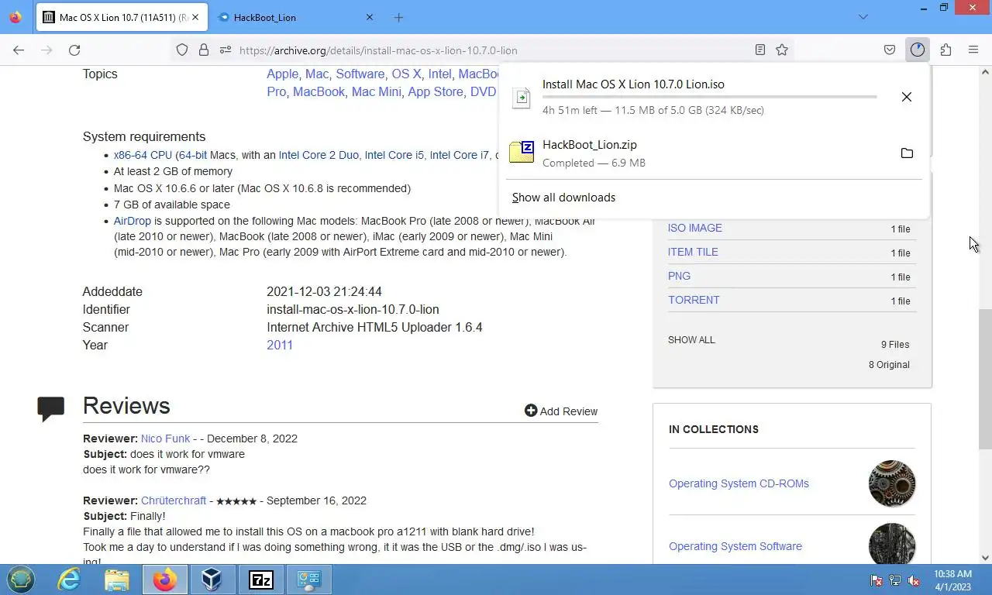The width and height of the screenshot is (992, 595).
Task: Open the tracking protection shield icon
Action: pyautogui.click(x=182, y=50)
